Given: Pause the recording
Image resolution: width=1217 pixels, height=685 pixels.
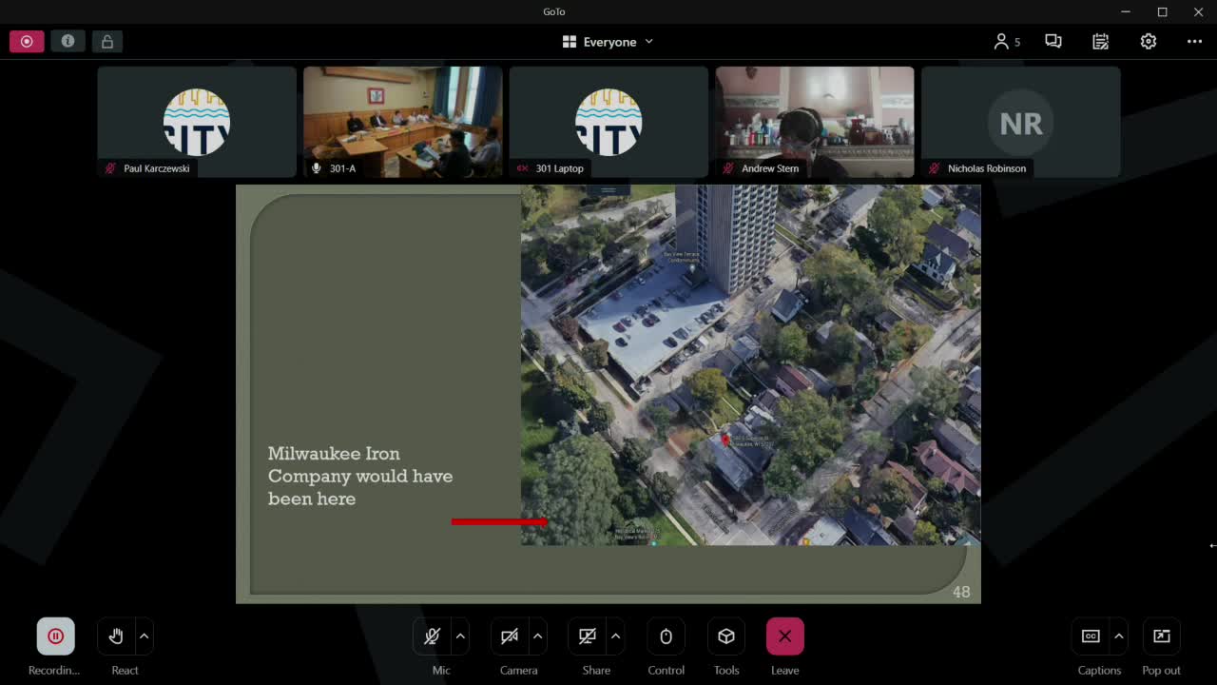Looking at the screenshot, I should click(x=55, y=636).
